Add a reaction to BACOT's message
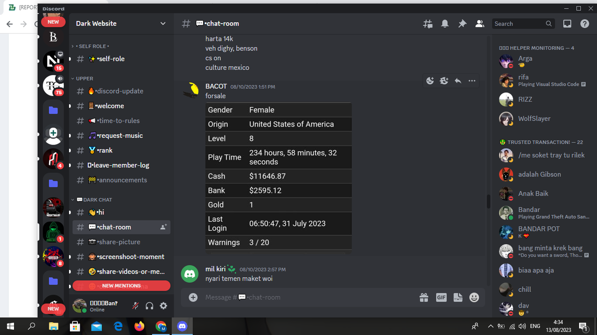Viewport: 597px width, 335px height. coord(430,81)
